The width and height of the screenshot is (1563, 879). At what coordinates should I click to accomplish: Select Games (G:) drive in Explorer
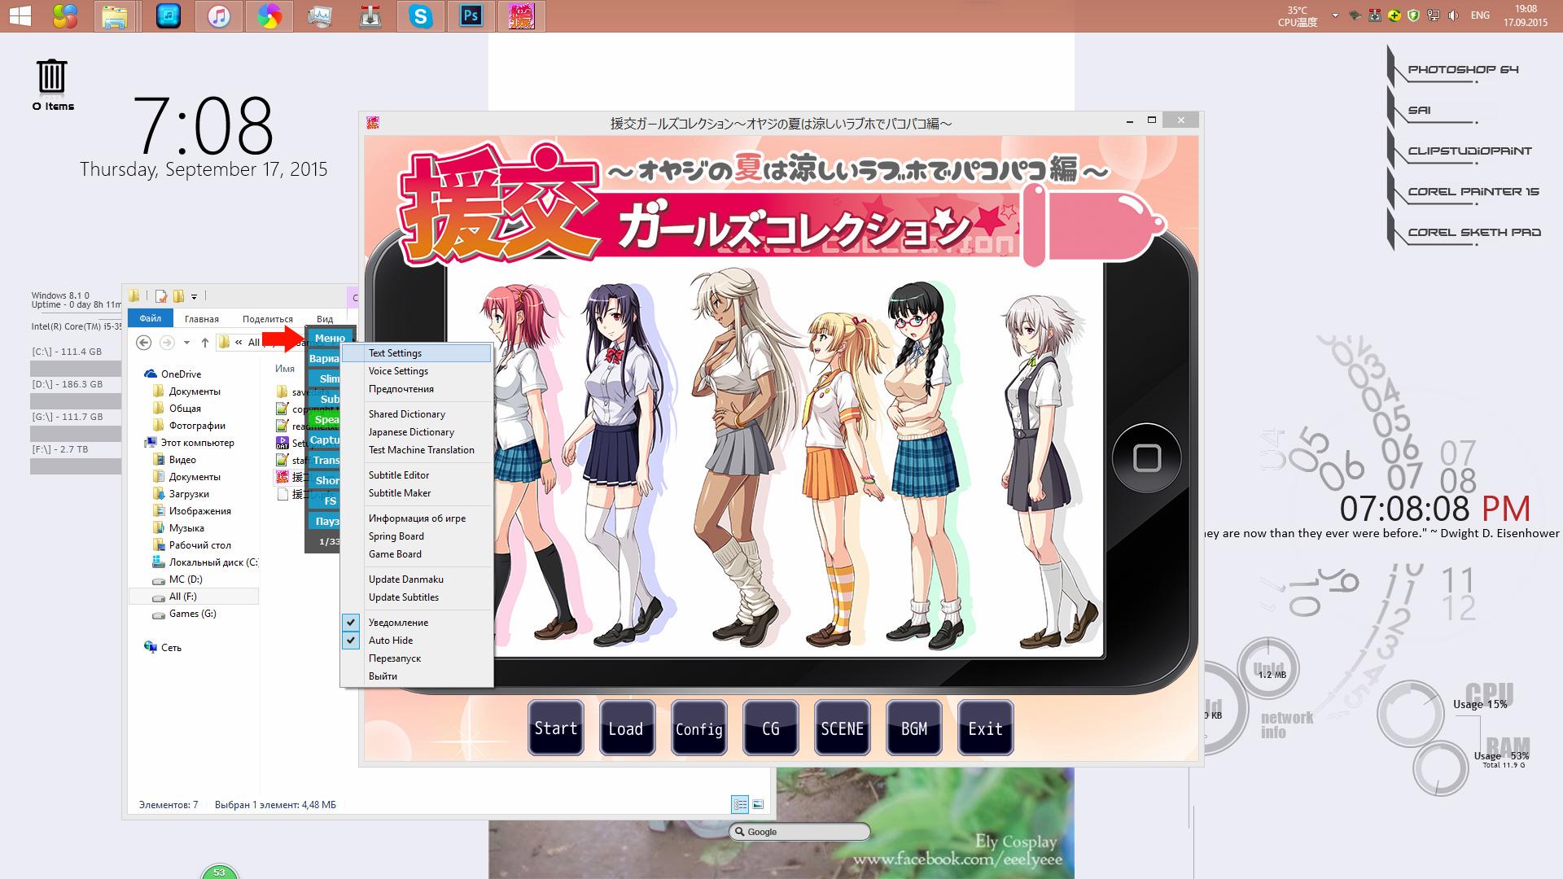point(193,614)
